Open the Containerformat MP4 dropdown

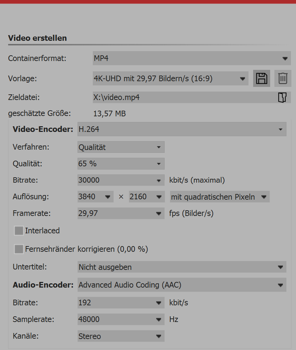[x=192, y=58]
